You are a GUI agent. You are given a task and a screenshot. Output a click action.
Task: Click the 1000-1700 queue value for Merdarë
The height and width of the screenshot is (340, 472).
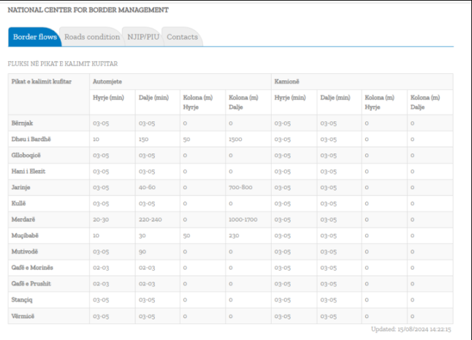coord(243,219)
